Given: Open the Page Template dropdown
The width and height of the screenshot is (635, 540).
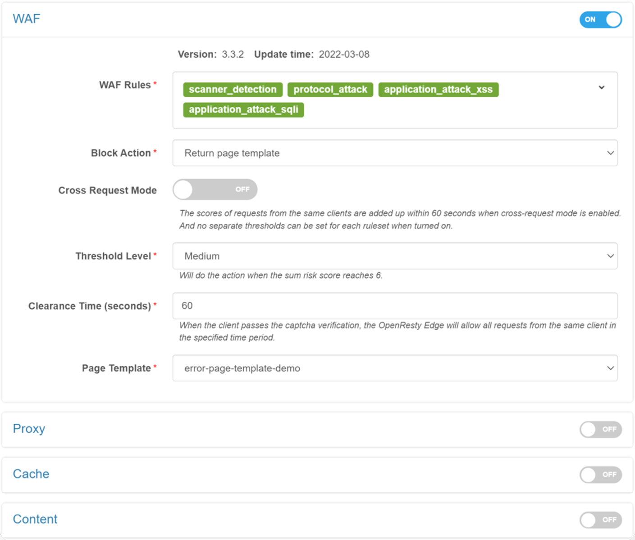Looking at the screenshot, I should (395, 368).
